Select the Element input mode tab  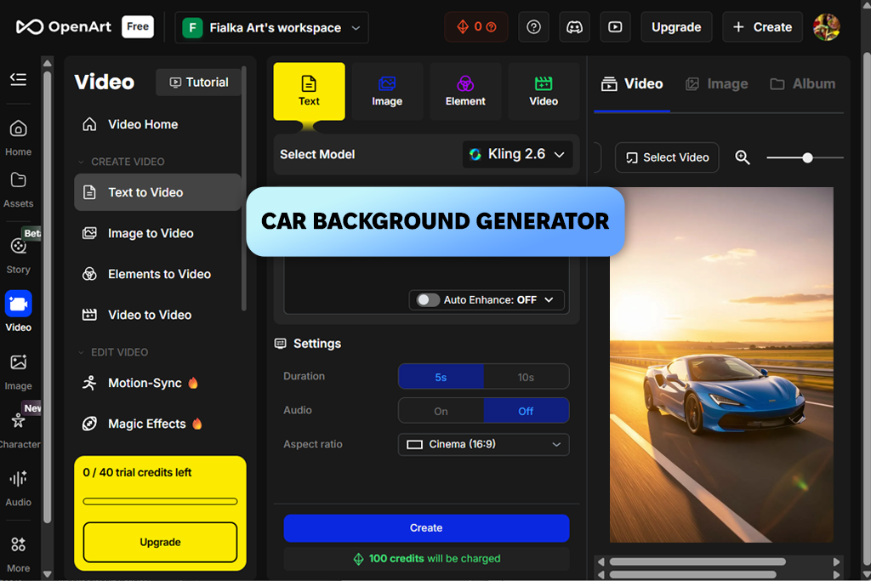point(465,92)
